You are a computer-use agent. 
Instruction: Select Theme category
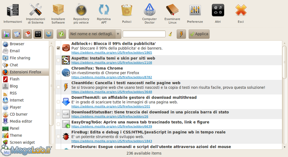[25, 135]
